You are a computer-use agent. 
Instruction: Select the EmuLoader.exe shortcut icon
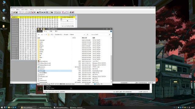tap(39, 61)
